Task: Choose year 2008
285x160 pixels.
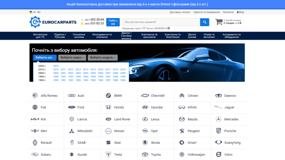Action: [x=115, y=73]
